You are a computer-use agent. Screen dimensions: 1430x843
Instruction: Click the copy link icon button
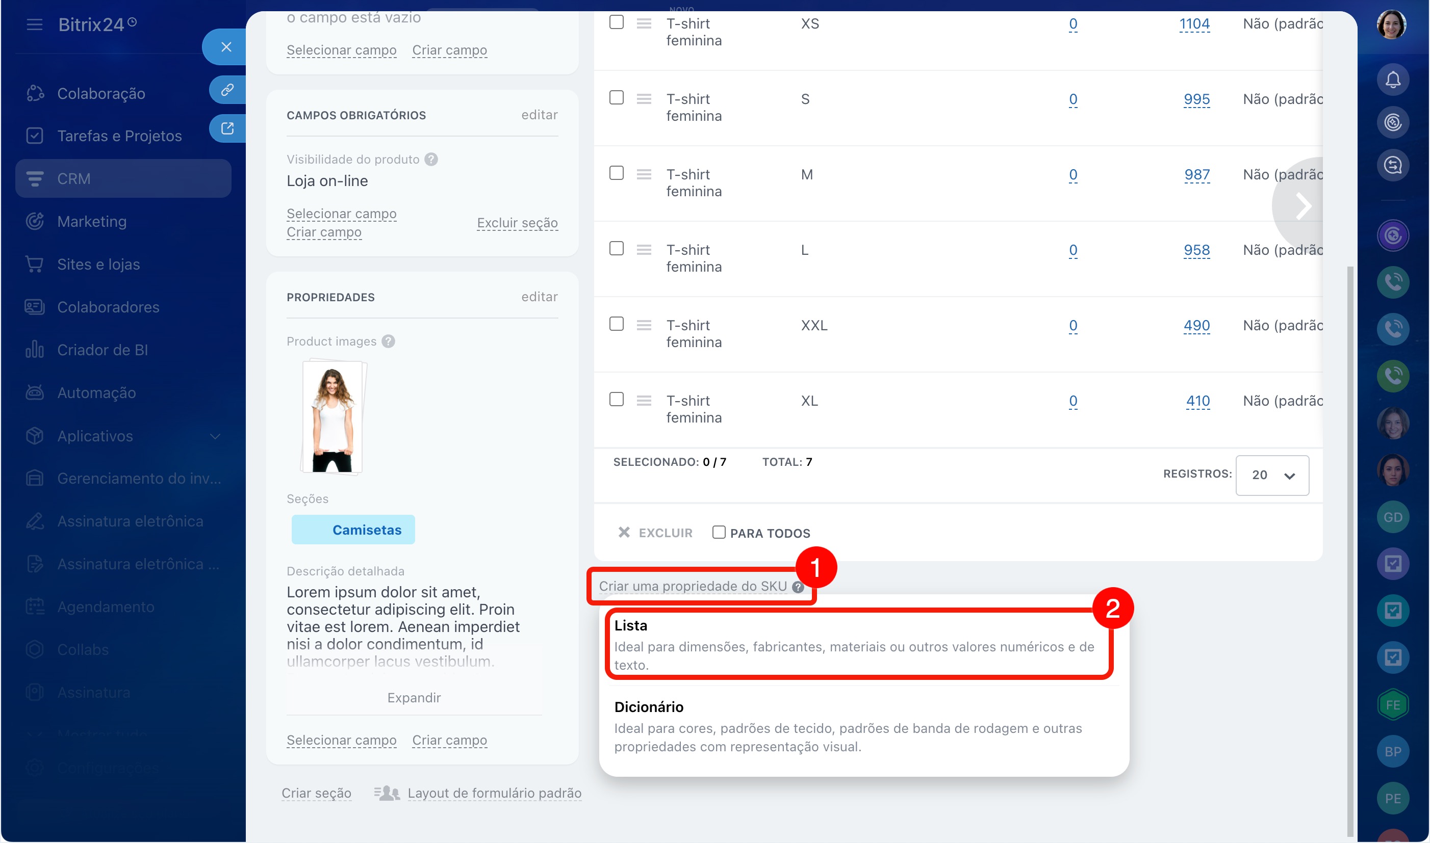[227, 90]
